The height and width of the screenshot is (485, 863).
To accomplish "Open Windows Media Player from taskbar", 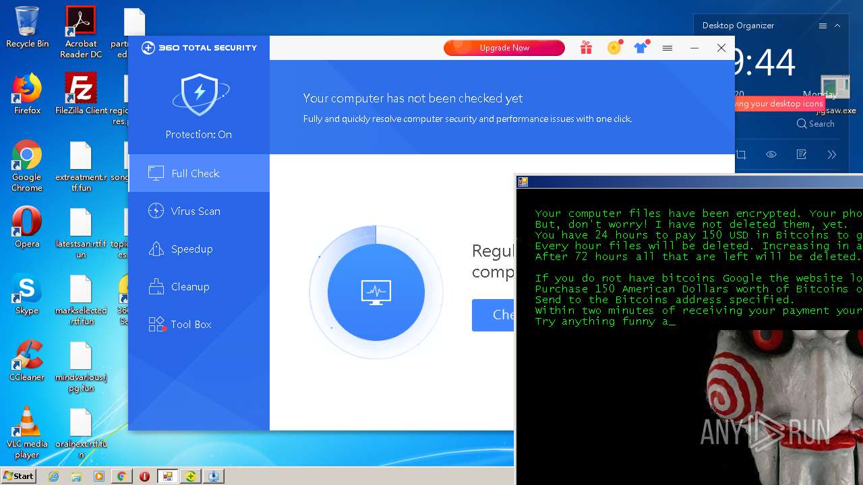I will click(x=99, y=476).
